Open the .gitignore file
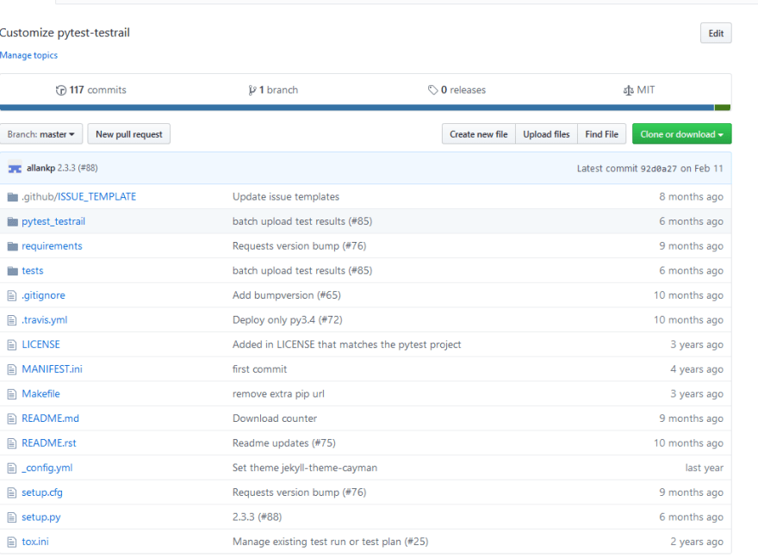Viewport: 758px width, 557px height. click(43, 295)
